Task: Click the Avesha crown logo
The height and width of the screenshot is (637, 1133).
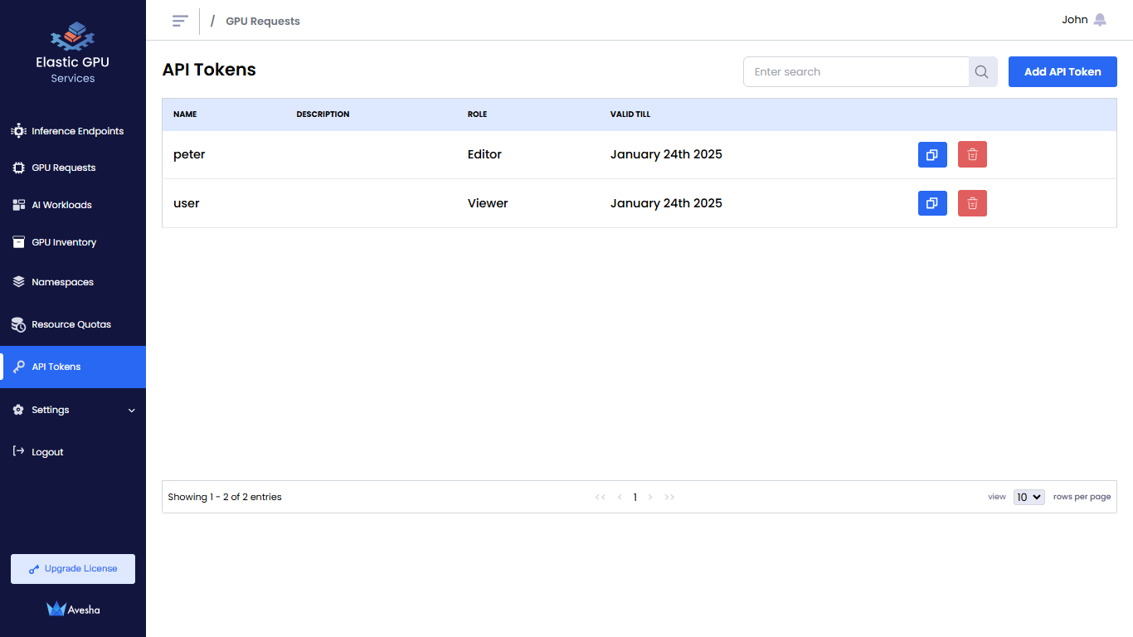Action: (x=73, y=609)
